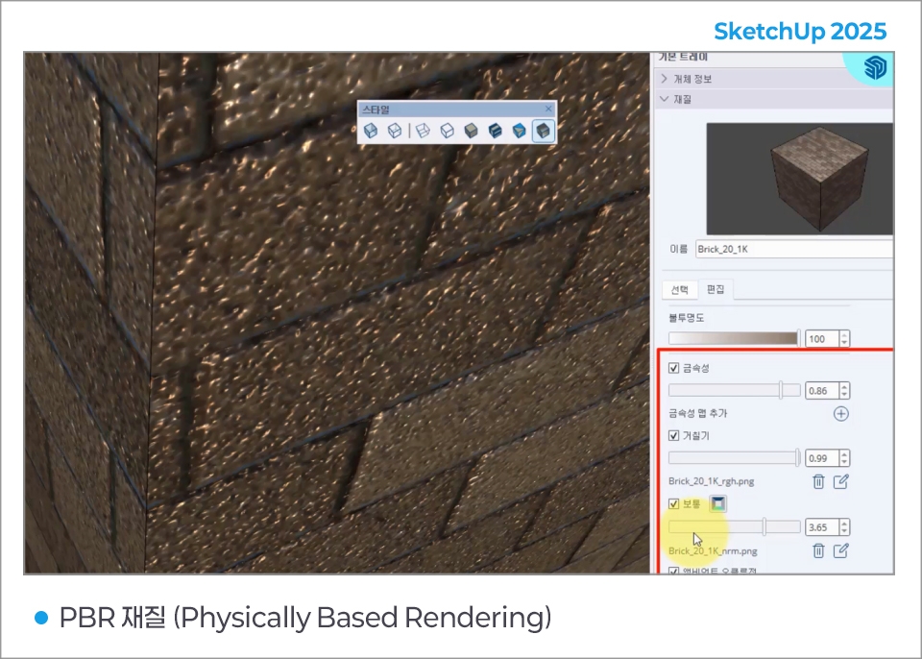
Task: Increase normal 3.65 with stepper up arrow
Action: (845, 524)
